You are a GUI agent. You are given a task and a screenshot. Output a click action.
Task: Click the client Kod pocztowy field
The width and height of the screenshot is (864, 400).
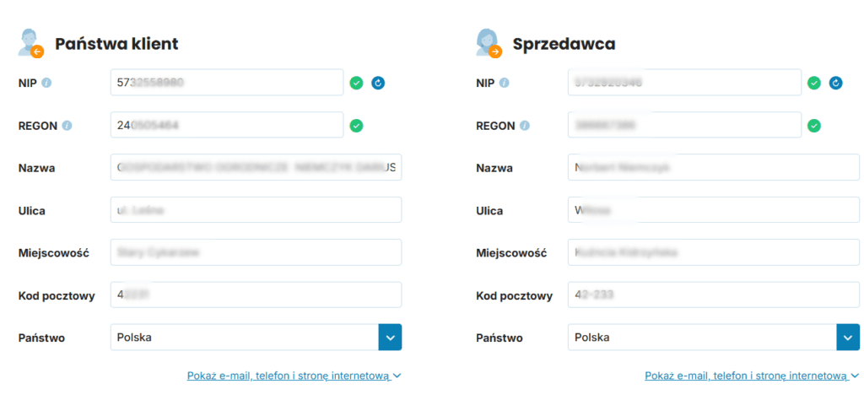click(x=256, y=295)
